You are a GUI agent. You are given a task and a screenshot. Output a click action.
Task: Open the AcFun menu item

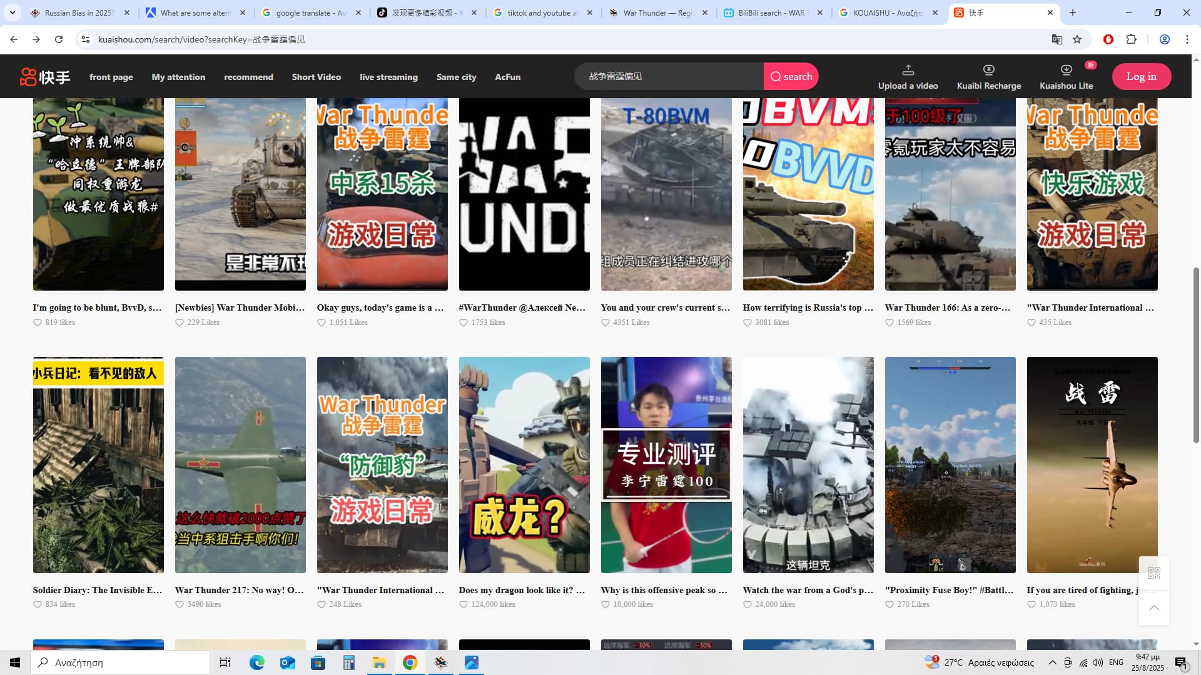coord(507,77)
